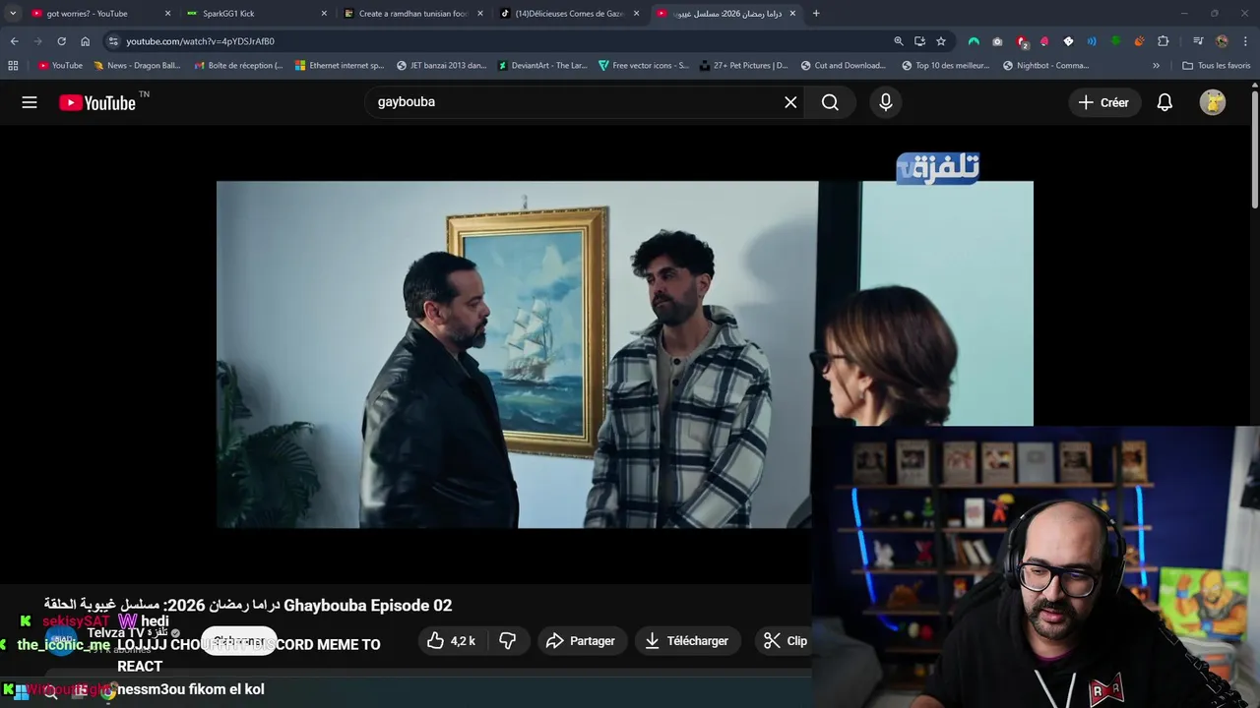This screenshot has width=1260, height=708.
Task: Click the video player frame
Action: pyautogui.click(x=625, y=354)
